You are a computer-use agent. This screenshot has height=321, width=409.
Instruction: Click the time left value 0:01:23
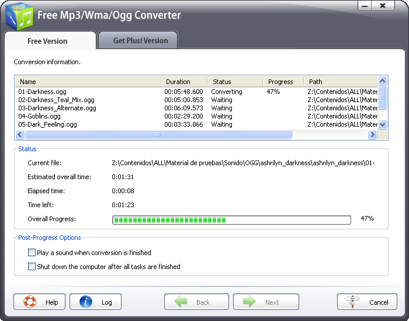click(x=123, y=205)
